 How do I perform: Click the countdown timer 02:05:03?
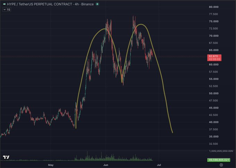214,59
